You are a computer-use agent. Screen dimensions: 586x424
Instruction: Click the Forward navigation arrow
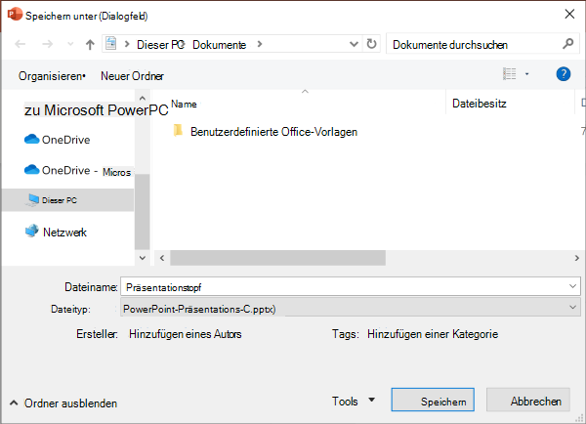(47, 45)
